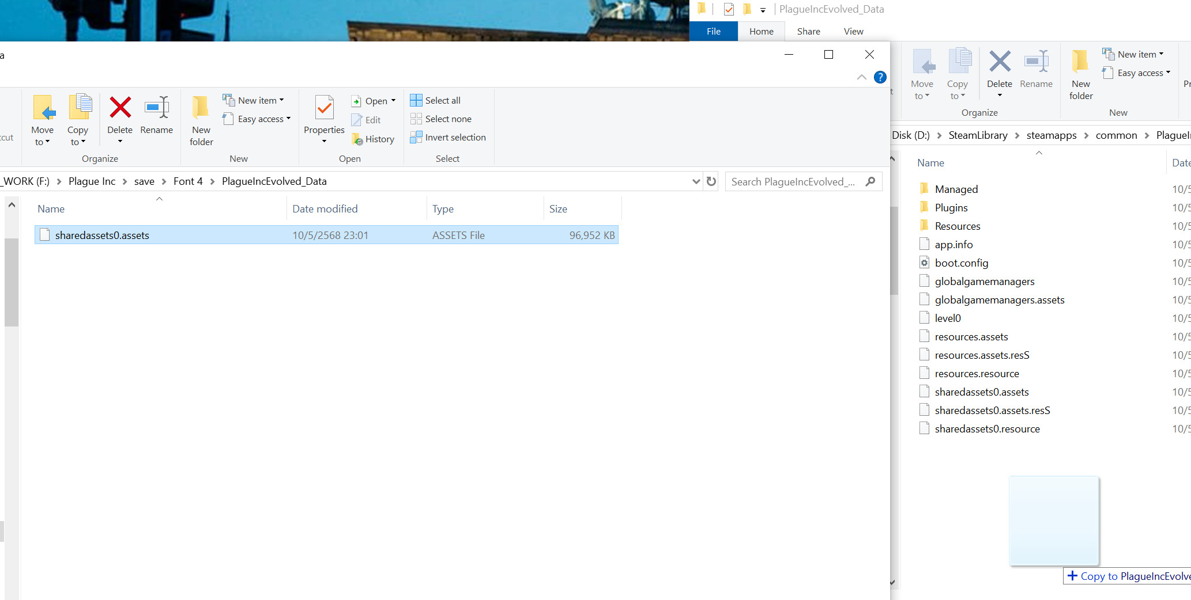Expand the Delete dropdown arrow in back window

(1000, 96)
